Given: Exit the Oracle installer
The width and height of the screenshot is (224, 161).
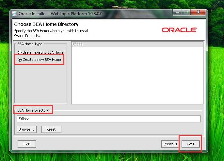Looking at the screenshot, I should [x=27, y=144].
